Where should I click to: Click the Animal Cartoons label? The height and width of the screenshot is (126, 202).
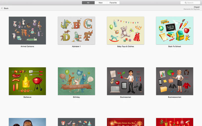[x=27, y=47]
